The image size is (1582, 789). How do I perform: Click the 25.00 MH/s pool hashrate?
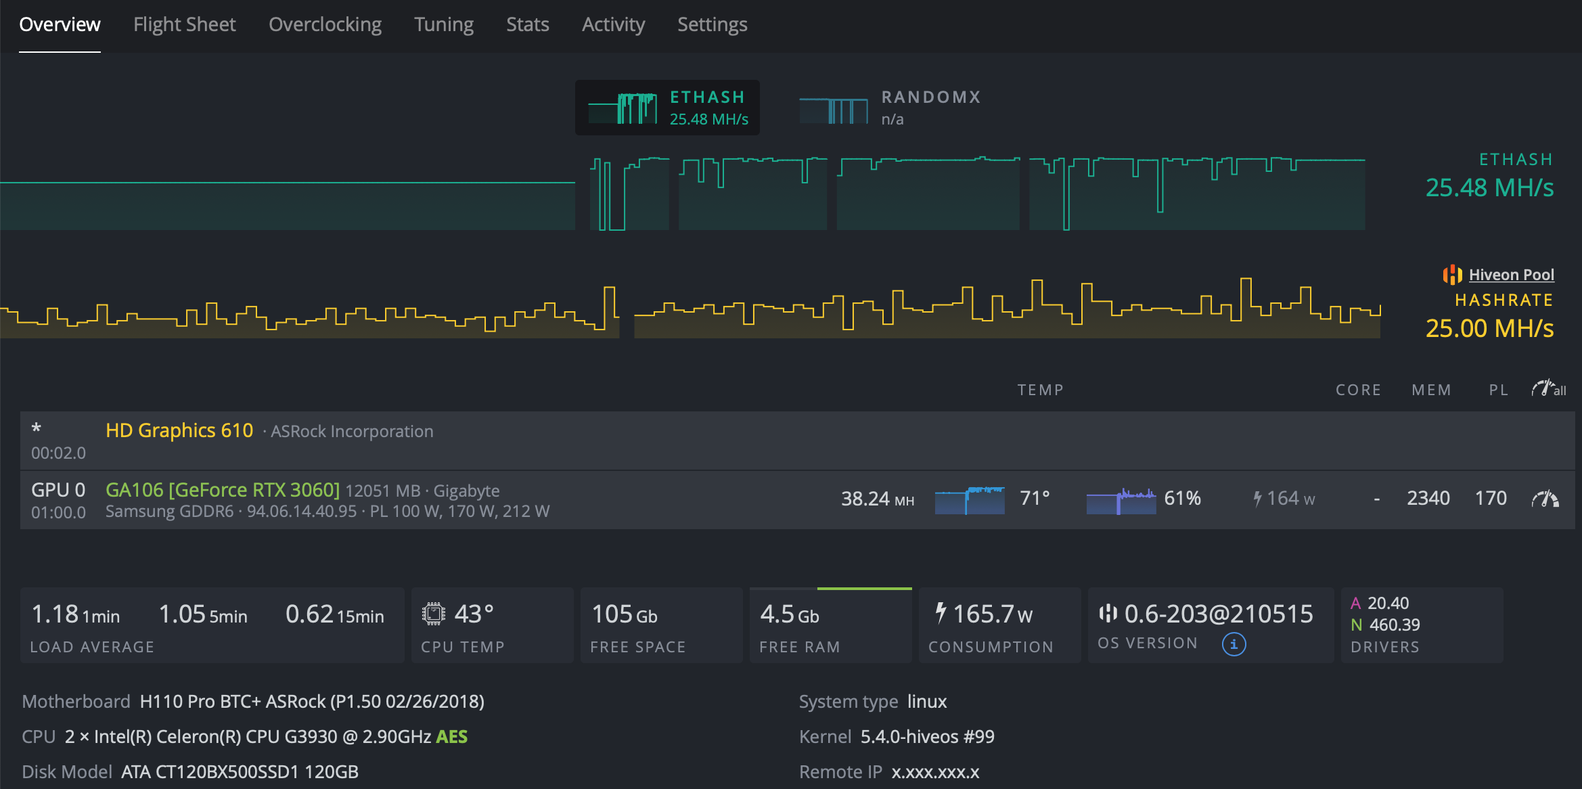pos(1489,328)
